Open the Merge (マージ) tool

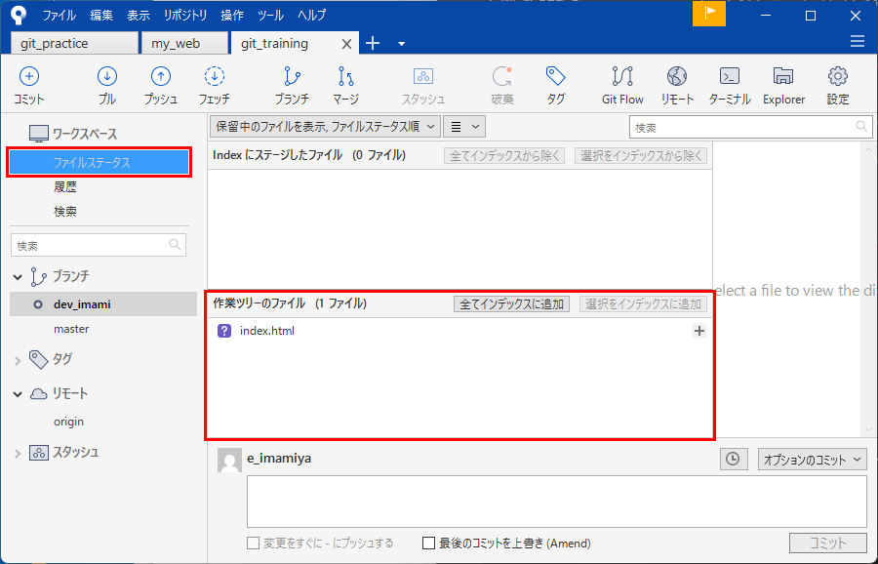point(345,85)
